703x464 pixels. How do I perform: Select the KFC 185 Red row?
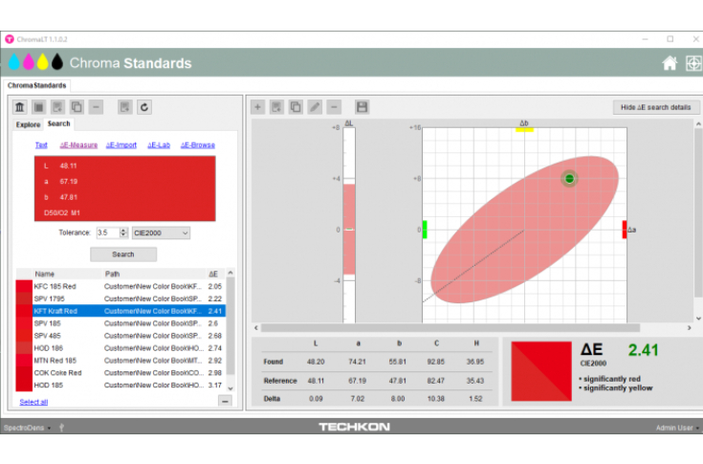tap(121, 286)
